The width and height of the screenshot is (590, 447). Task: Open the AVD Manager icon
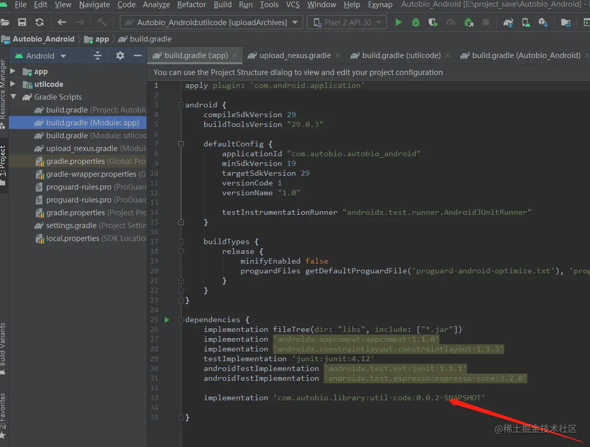coord(526,23)
